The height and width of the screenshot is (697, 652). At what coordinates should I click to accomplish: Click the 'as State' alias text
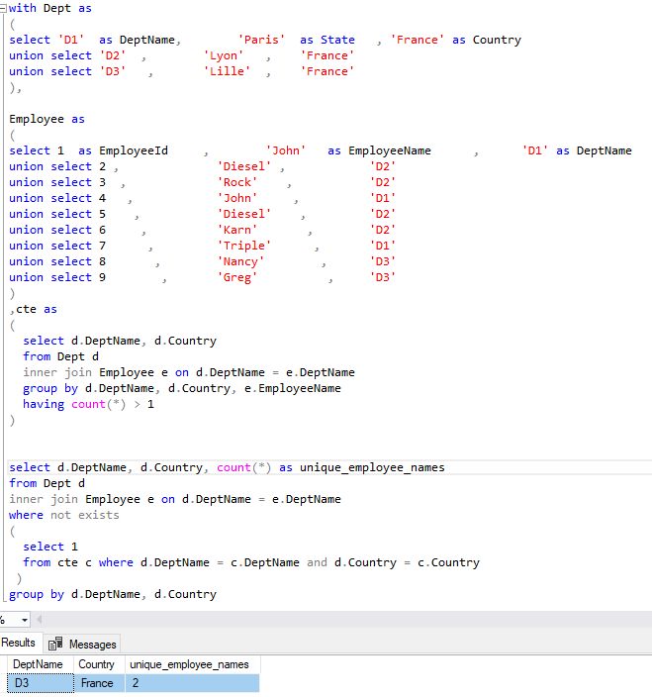coord(327,40)
